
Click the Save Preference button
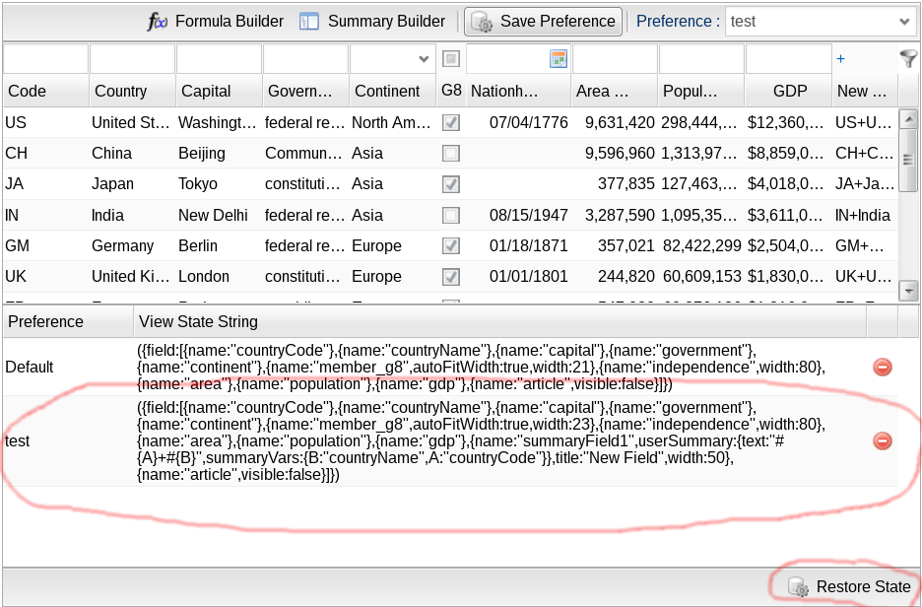click(544, 21)
